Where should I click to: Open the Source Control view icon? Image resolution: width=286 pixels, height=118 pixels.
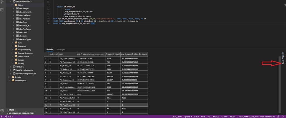2,2
